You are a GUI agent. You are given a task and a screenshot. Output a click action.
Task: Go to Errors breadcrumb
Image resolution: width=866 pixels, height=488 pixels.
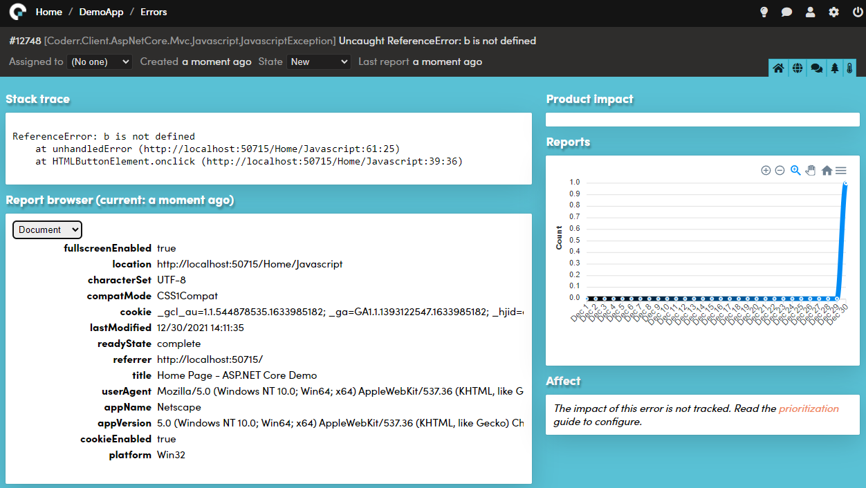pos(154,12)
